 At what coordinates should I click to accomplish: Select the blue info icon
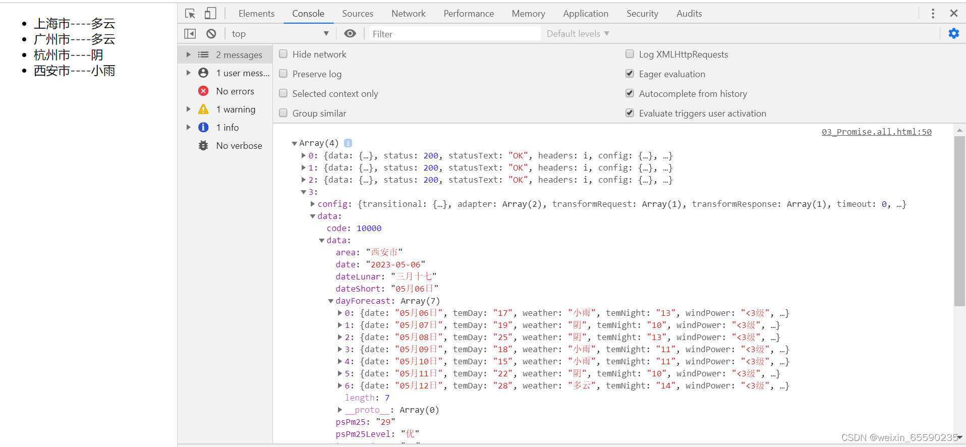[203, 127]
